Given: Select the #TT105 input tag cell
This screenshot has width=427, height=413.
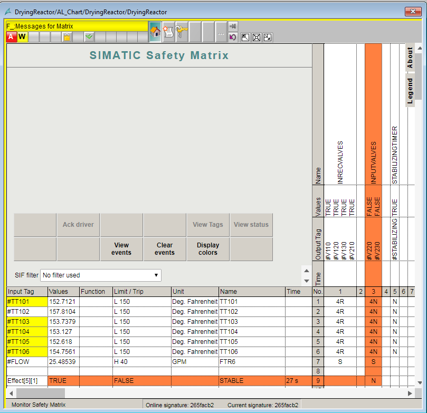Looking at the screenshot, I should click(x=27, y=342).
